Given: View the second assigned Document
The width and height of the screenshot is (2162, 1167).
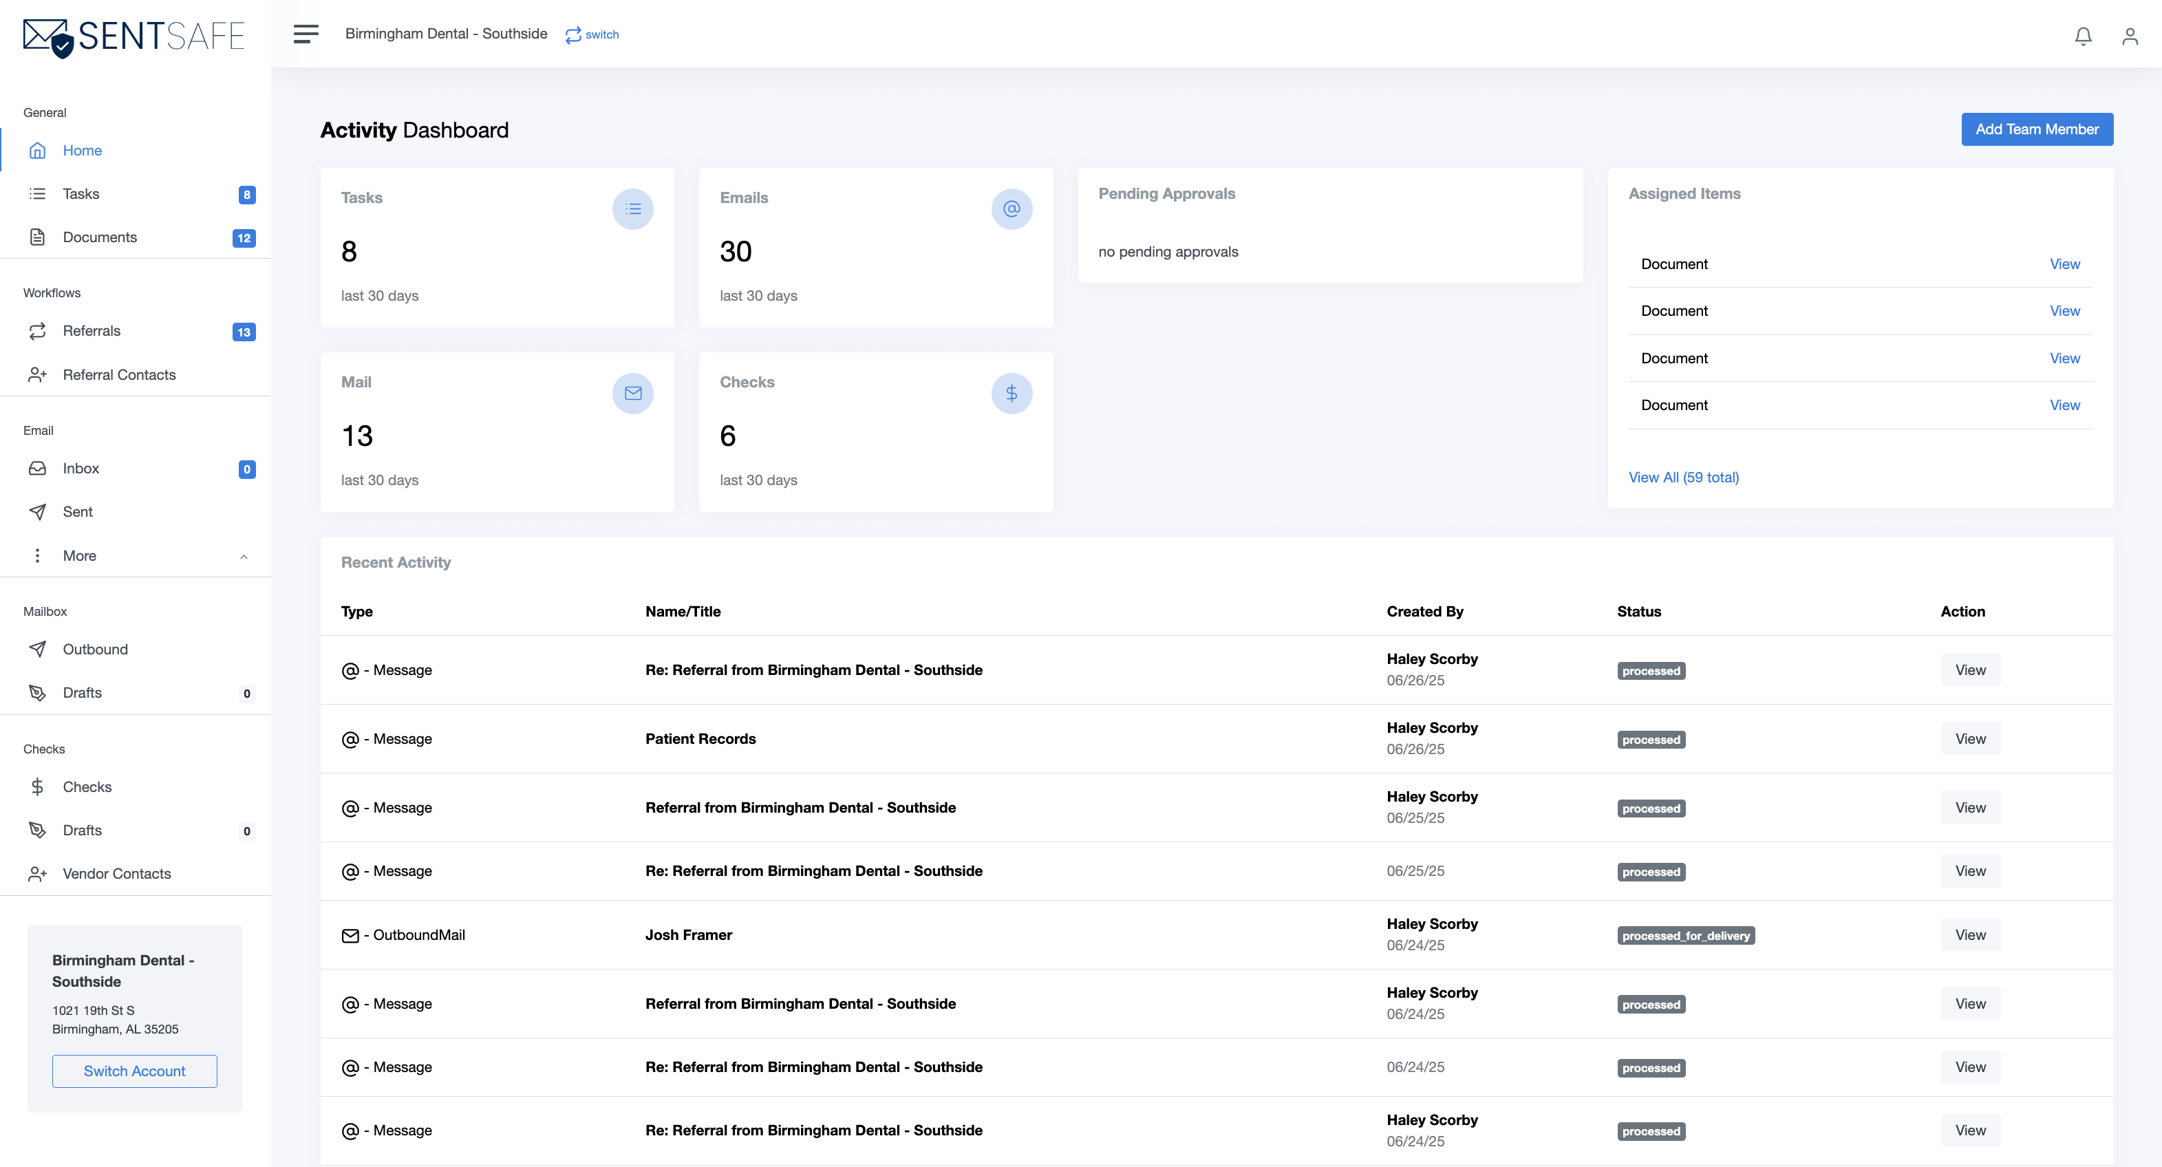Looking at the screenshot, I should (2065, 310).
